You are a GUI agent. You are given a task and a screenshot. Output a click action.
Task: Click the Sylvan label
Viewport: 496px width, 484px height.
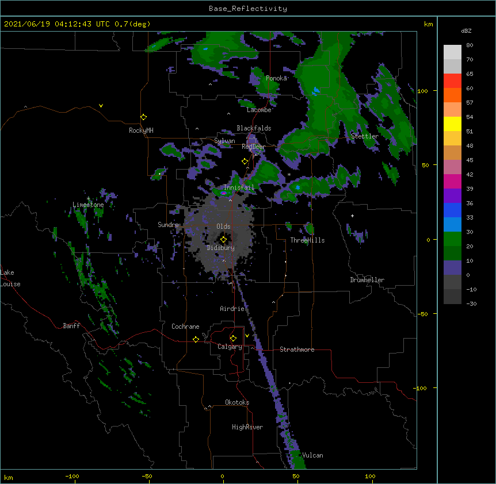[224, 141]
